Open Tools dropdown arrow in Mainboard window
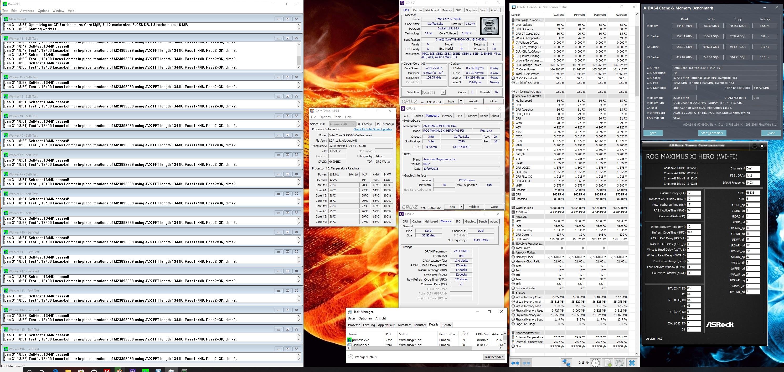This screenshot has height=372, width=784. coord(461,207)
